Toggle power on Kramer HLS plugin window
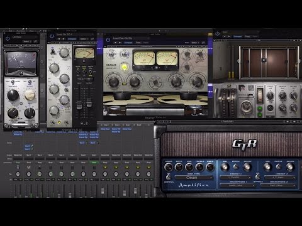The height and width of the screenshot is (226, 302). coord(52,36)
